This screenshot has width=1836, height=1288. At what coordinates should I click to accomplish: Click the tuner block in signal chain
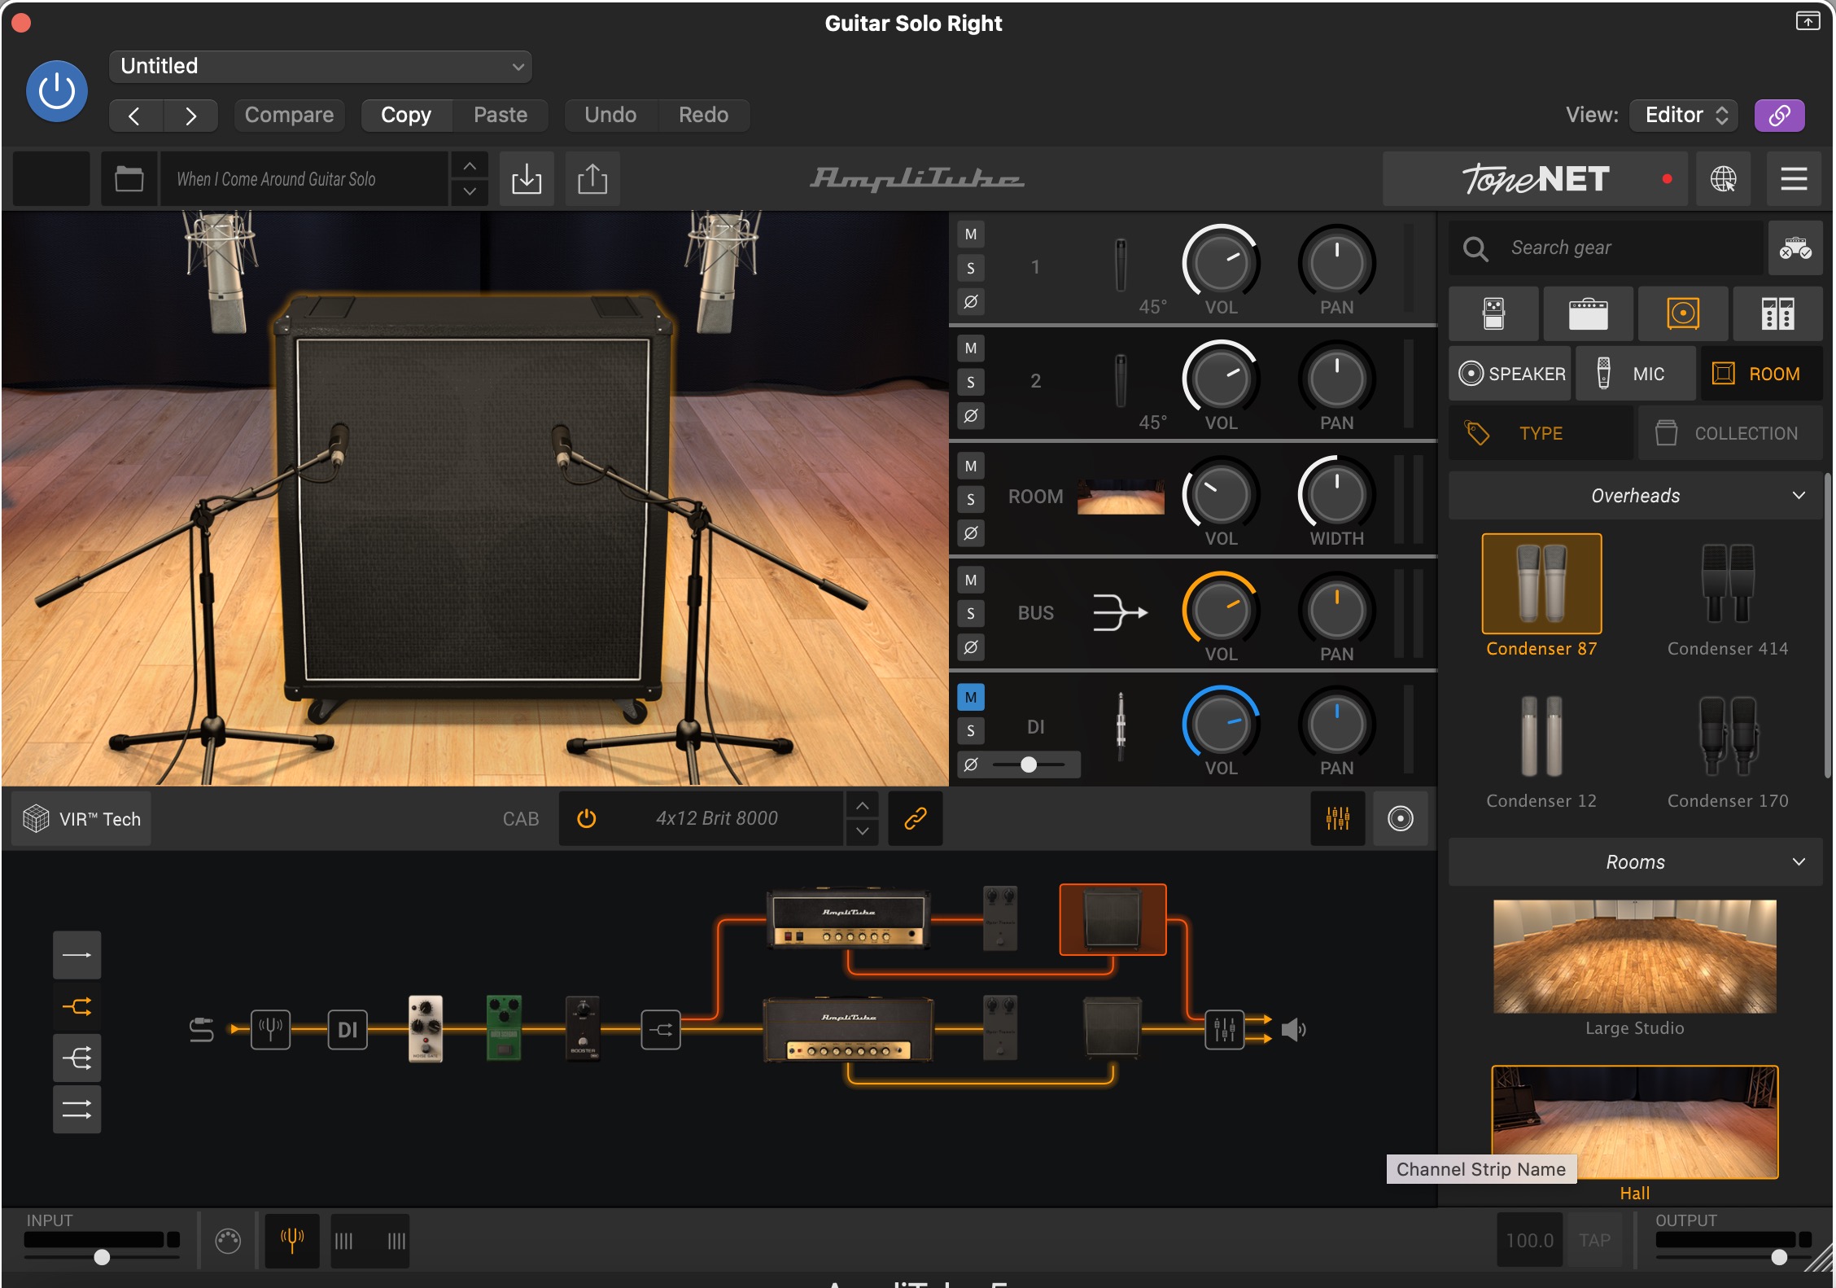tap(271, 1029)
